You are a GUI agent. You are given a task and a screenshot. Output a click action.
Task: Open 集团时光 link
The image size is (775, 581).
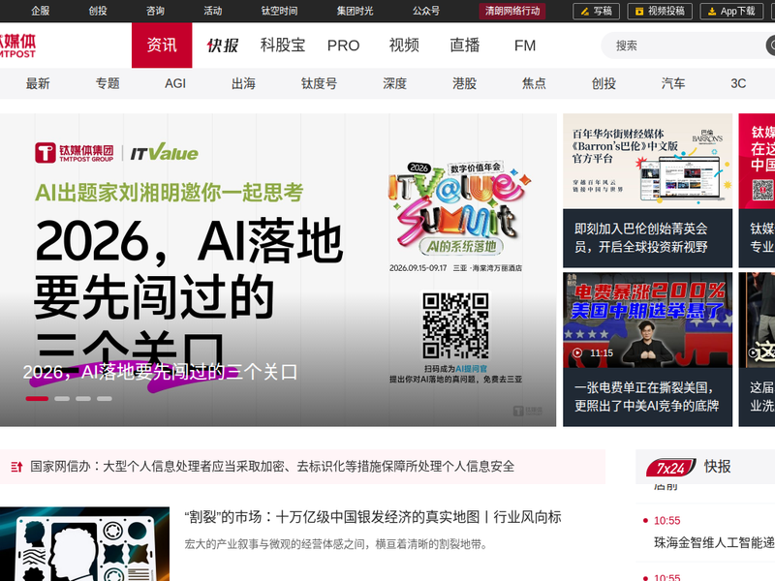click(355, 11)
